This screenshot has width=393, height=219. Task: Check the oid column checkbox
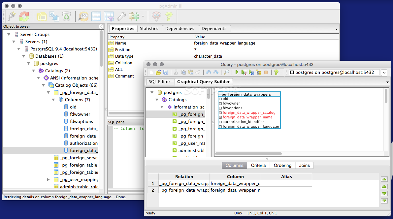[x=220, y=99]
